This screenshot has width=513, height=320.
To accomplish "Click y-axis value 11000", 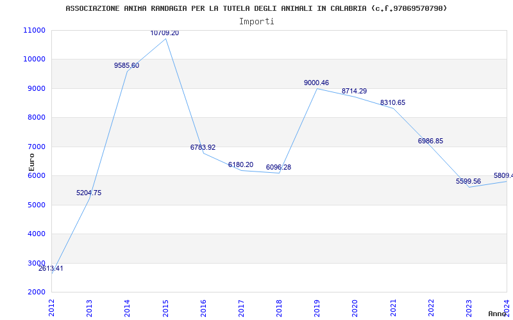I will (35, 30).
